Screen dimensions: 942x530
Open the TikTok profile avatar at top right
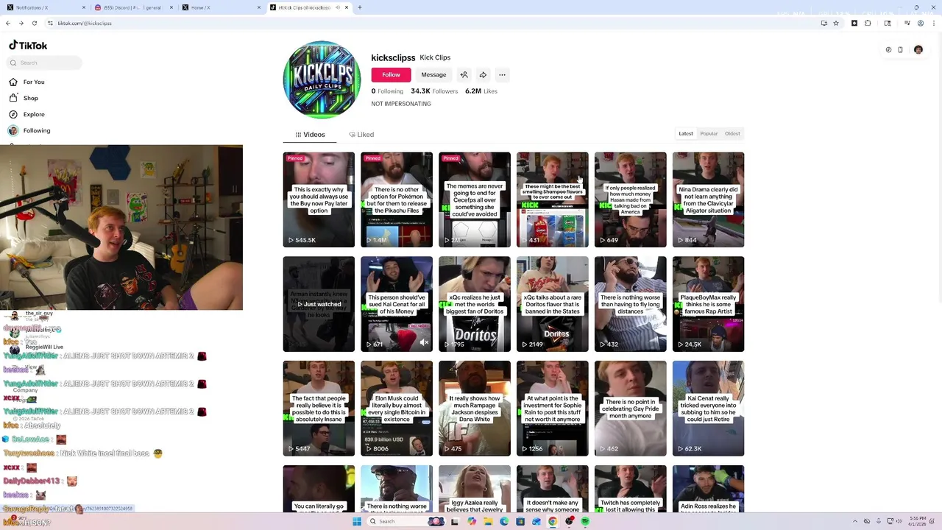[918, 50]
